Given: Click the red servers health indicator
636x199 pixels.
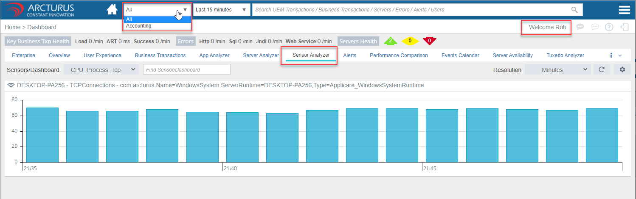Looking at the screenshot, I should 429,41.
